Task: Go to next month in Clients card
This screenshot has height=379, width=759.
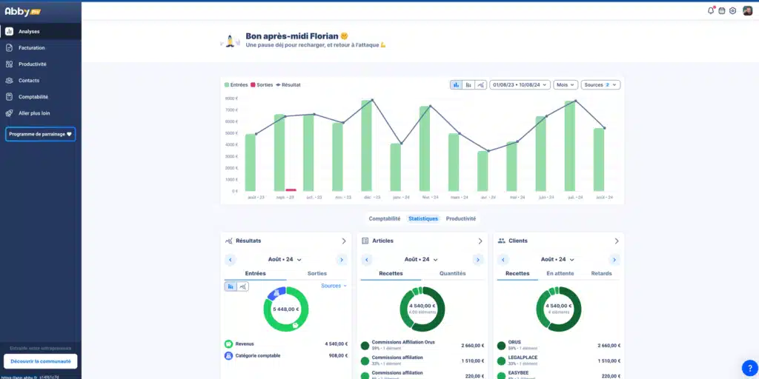Action: 614,260
